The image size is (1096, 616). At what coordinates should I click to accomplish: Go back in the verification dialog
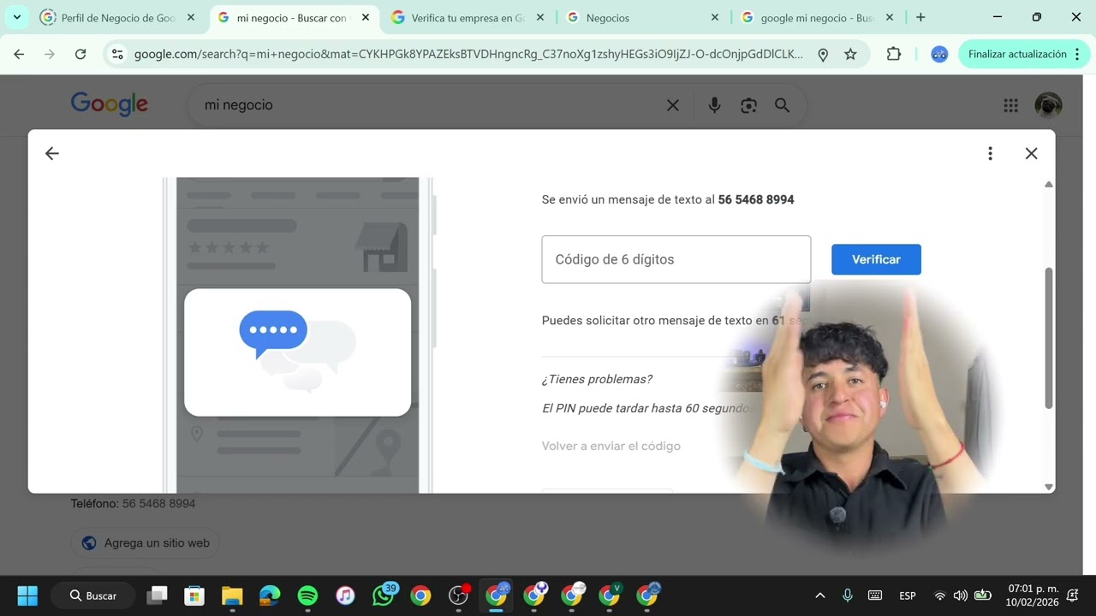(51, 154)
